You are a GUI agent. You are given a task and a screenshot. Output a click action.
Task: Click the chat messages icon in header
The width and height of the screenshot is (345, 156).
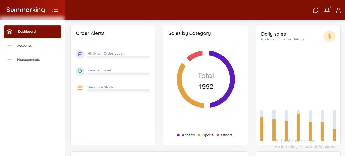click(316, 10)
